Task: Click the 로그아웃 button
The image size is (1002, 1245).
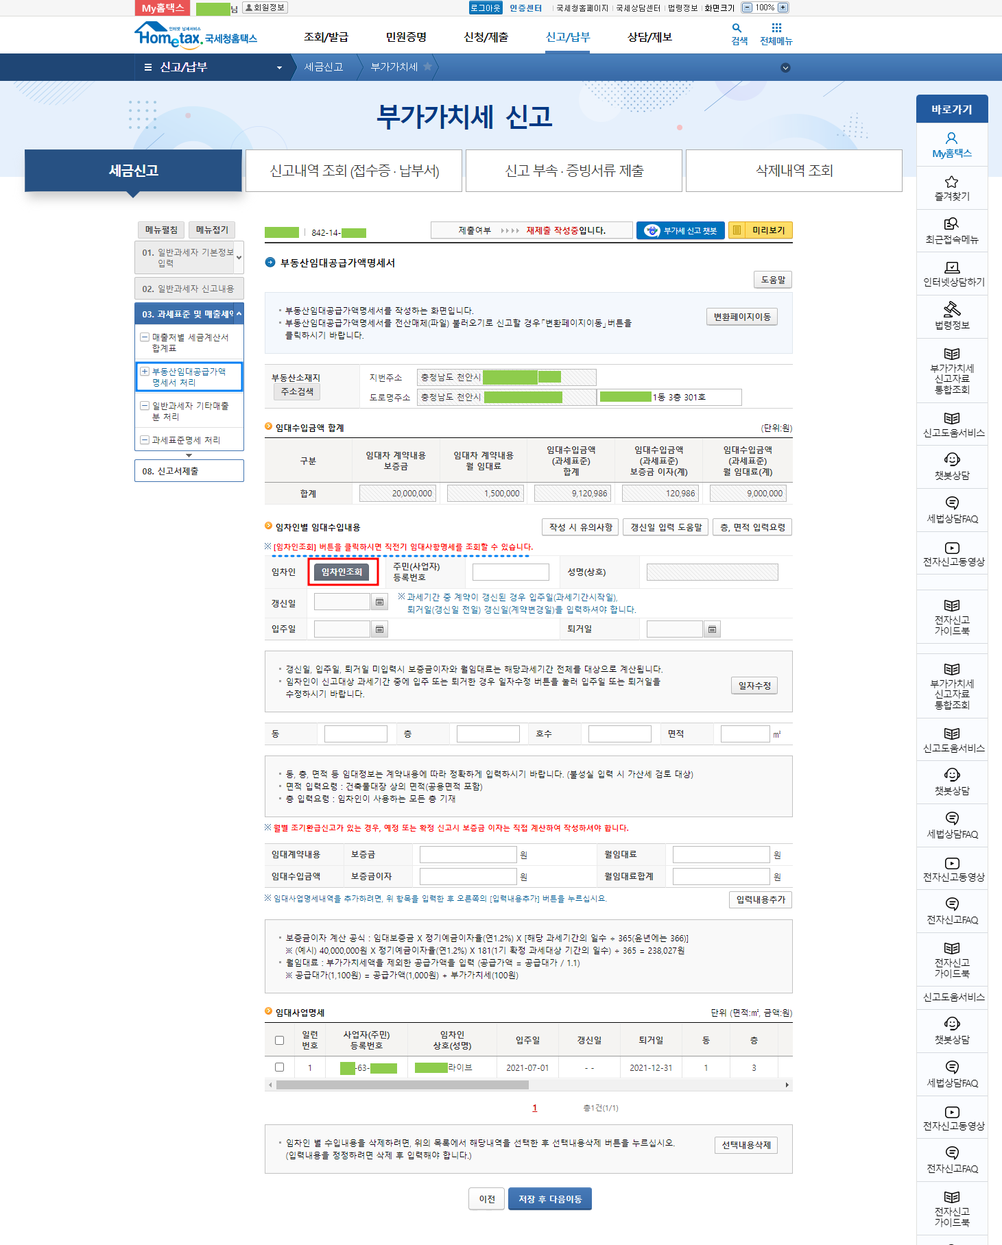Action: tap(486, 8)
